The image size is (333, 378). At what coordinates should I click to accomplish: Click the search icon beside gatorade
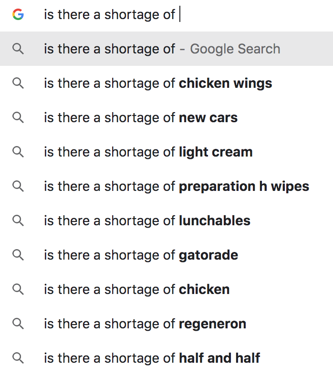click(18, 255)
